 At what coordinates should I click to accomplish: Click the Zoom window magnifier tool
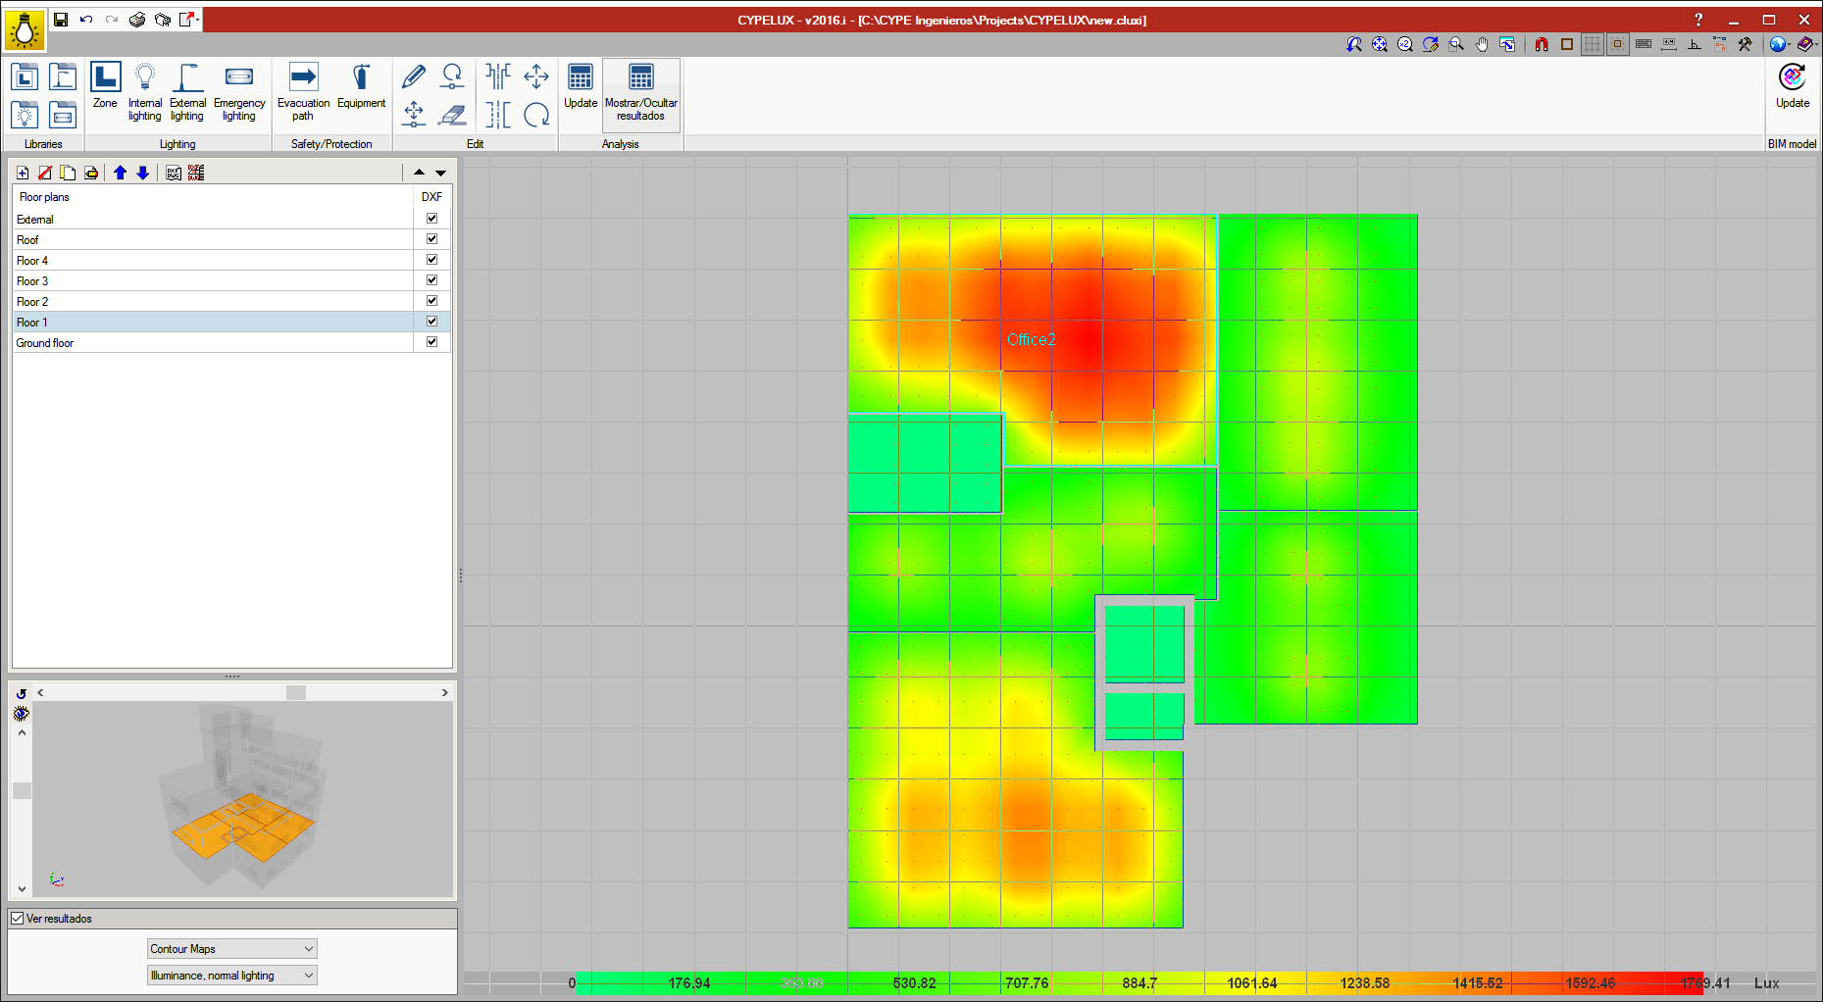(x=1456, y=44)
